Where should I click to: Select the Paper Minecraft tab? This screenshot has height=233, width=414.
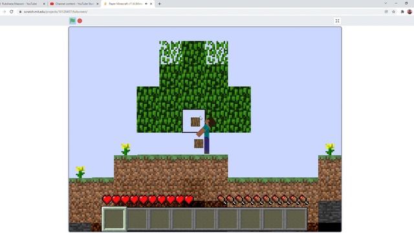point(127,4)
